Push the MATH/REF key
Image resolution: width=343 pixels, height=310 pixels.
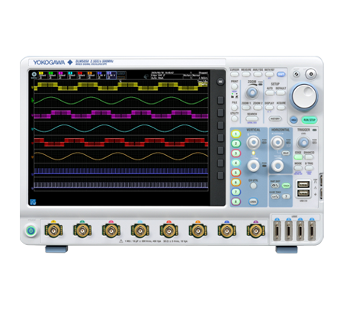tap(269, 74)
